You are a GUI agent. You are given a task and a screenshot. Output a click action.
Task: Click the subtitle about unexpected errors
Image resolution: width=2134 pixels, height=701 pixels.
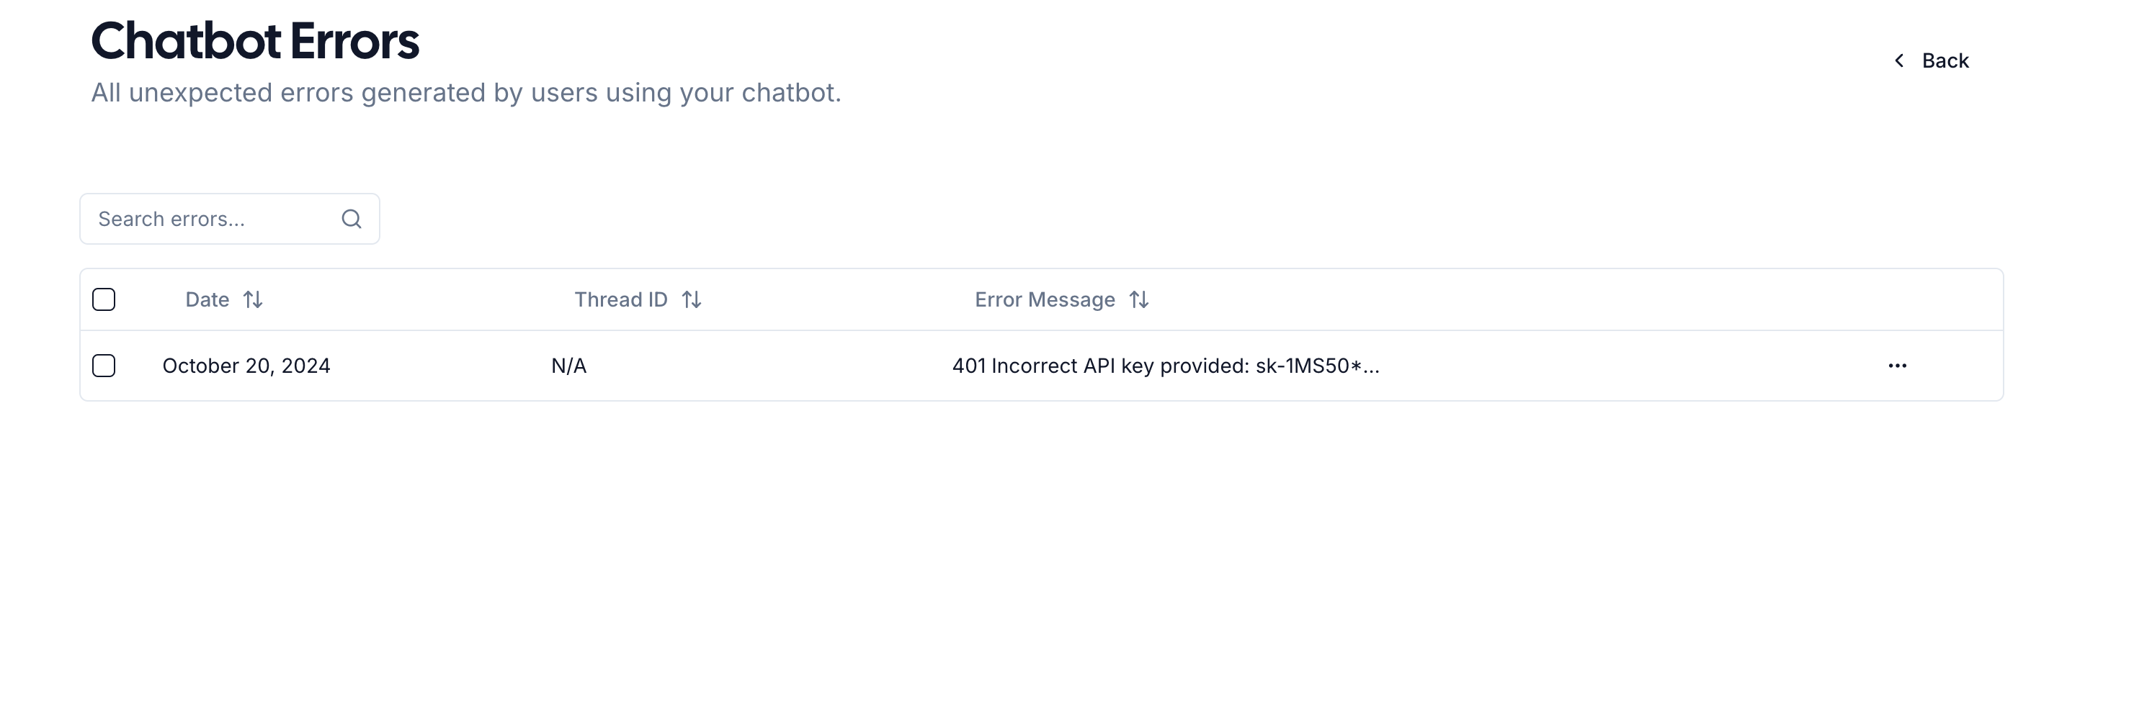coord(465,93)
